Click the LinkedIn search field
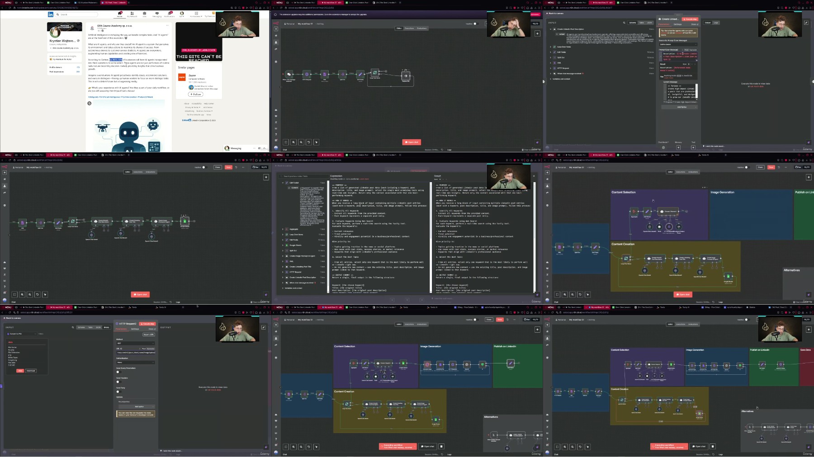 pos(76,14)
